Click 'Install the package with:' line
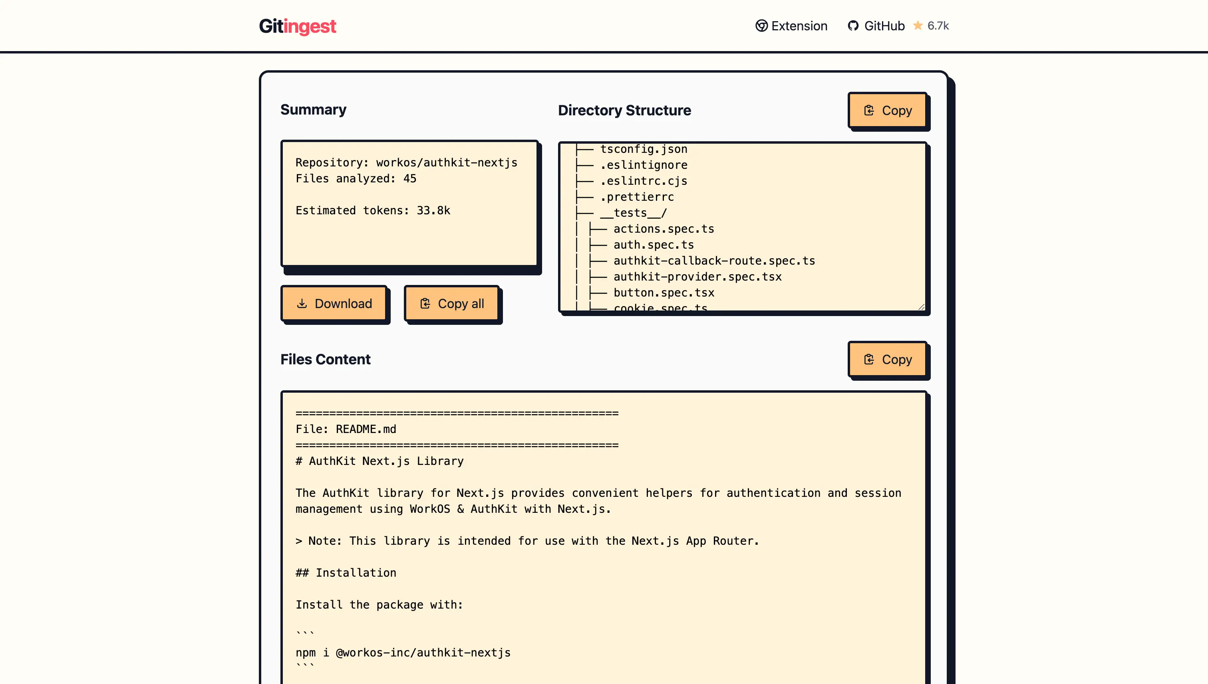 [379, 605]
